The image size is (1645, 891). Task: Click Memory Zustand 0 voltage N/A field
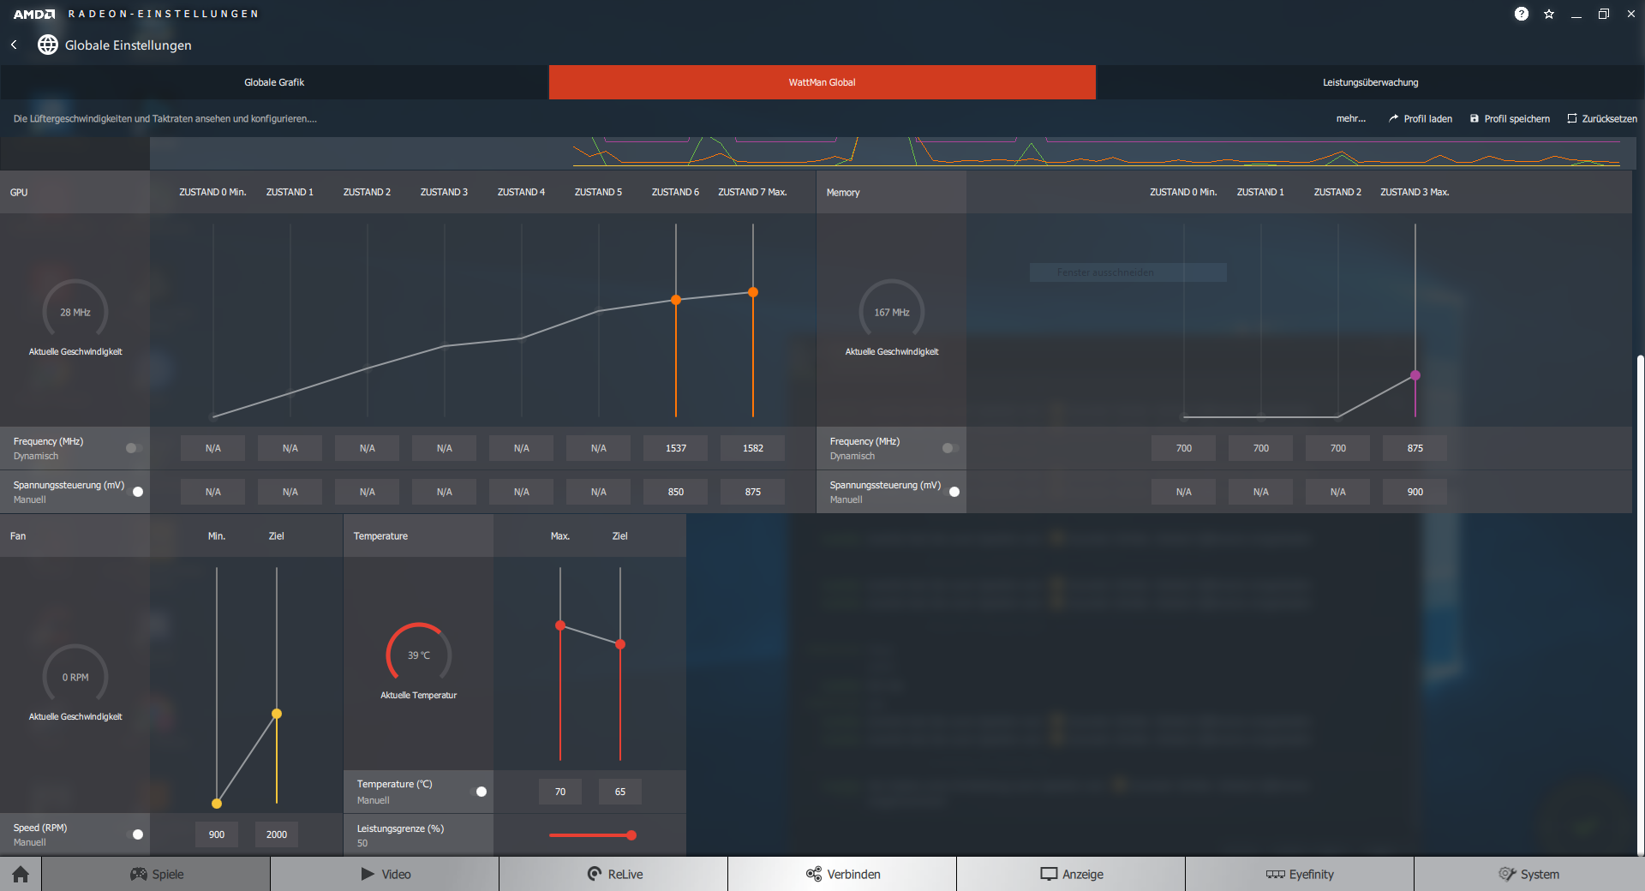[1184, 492]
